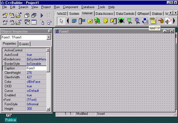Open the View menu
Screen dimensions: 178x123
[x=35, y=7]
